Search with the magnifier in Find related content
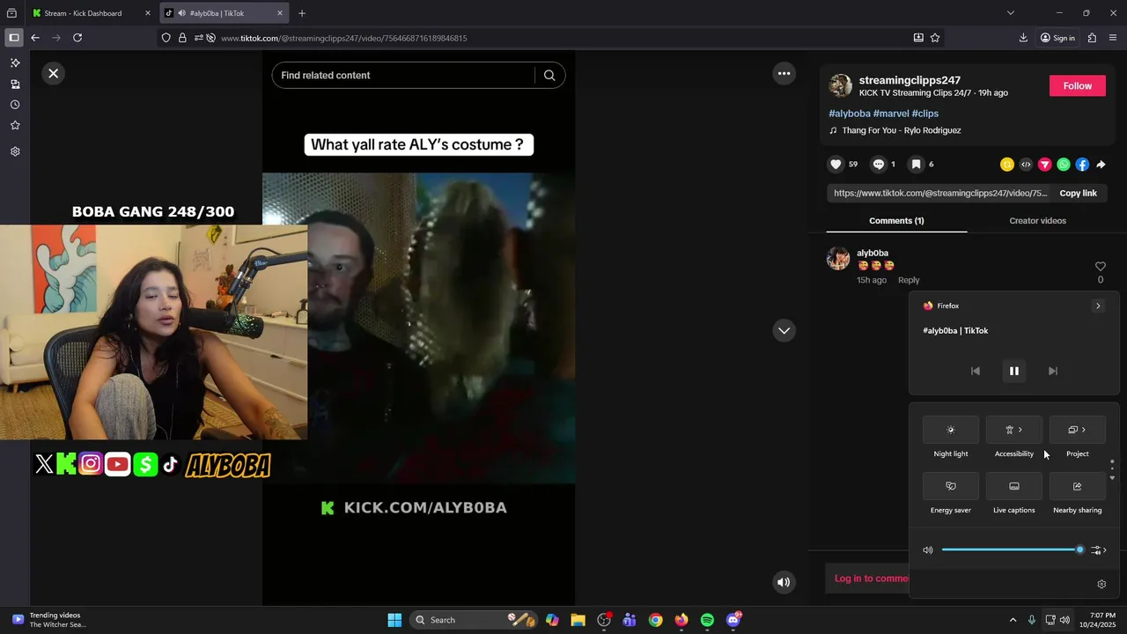The width and height of the screenshot is (1127, 634). 549,76
